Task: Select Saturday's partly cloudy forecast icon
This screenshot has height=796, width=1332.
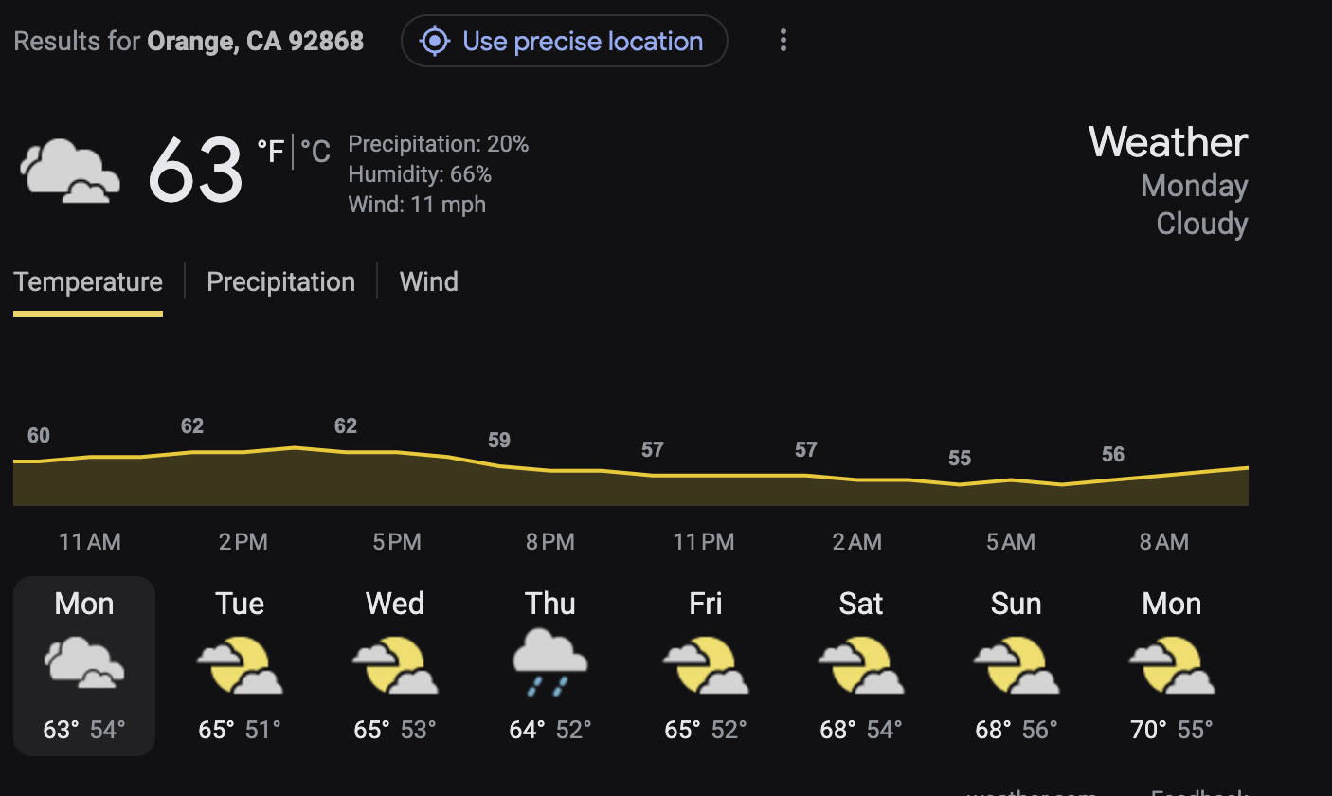Action: (861, 666)
